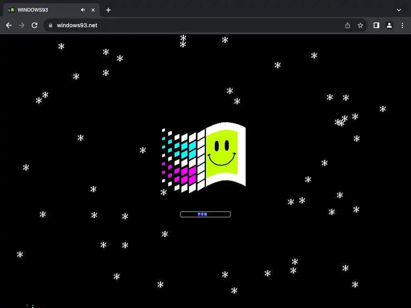Viewport: 411px width, 308px height.
Task: Open the share page icon
Action: [348, 25]
